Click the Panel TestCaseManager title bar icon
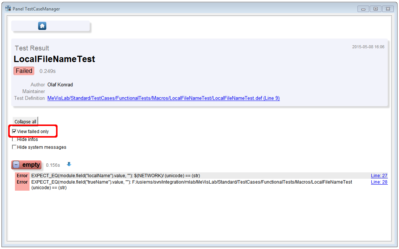 (8, 9)
